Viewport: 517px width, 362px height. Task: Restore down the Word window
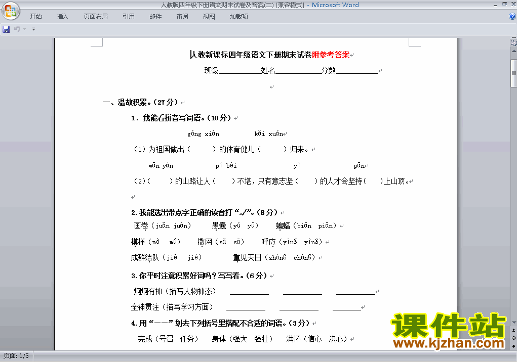[504, 4]
